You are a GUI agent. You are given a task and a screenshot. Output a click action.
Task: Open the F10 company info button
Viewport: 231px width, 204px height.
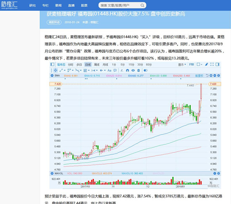(x=192, y=65)
